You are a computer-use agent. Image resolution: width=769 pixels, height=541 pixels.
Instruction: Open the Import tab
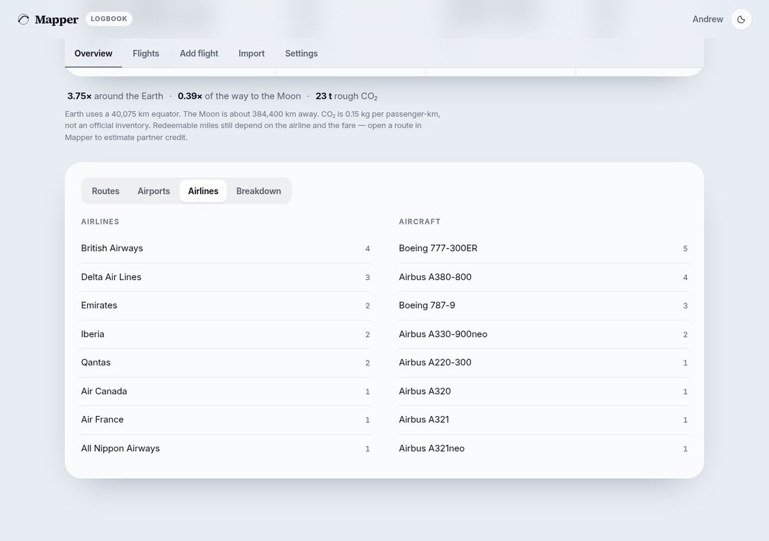(252, 53)
